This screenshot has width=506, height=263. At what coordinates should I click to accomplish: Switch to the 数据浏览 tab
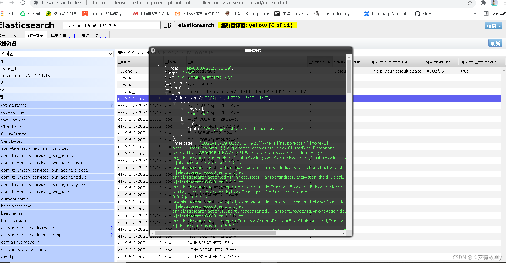36,35
